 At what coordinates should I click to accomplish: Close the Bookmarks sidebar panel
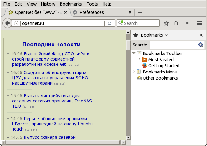pyautogui.click(x=201, y=35)
